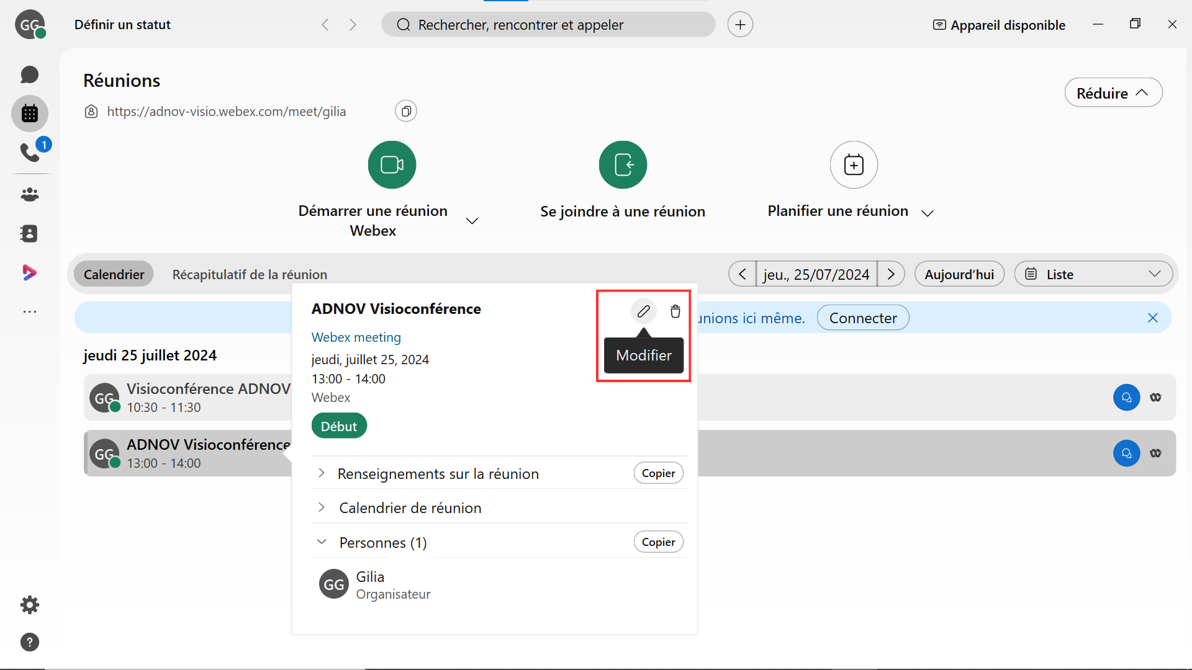Click Webex icon on the 10:30 meeting row
The width and height of the screenshot is (1192, 670).
pos(1155,398)
